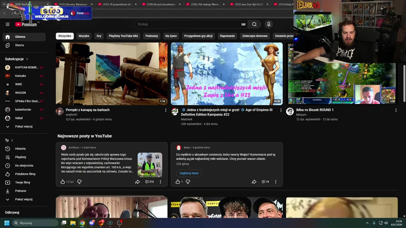Screen dimensions: 406x228
Task: Open Playlisty in sidebar
Action: click(24, 157)
